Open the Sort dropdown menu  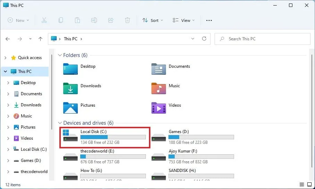pyautogui.click(x=152, y=20)
